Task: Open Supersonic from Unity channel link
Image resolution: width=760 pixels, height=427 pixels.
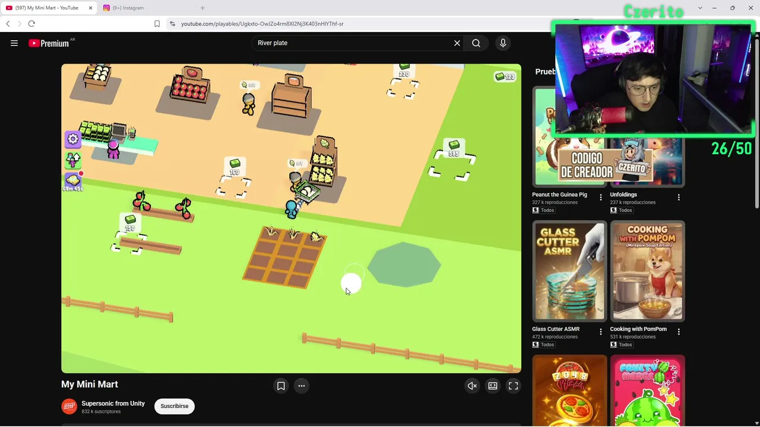Action: [113, 403]
